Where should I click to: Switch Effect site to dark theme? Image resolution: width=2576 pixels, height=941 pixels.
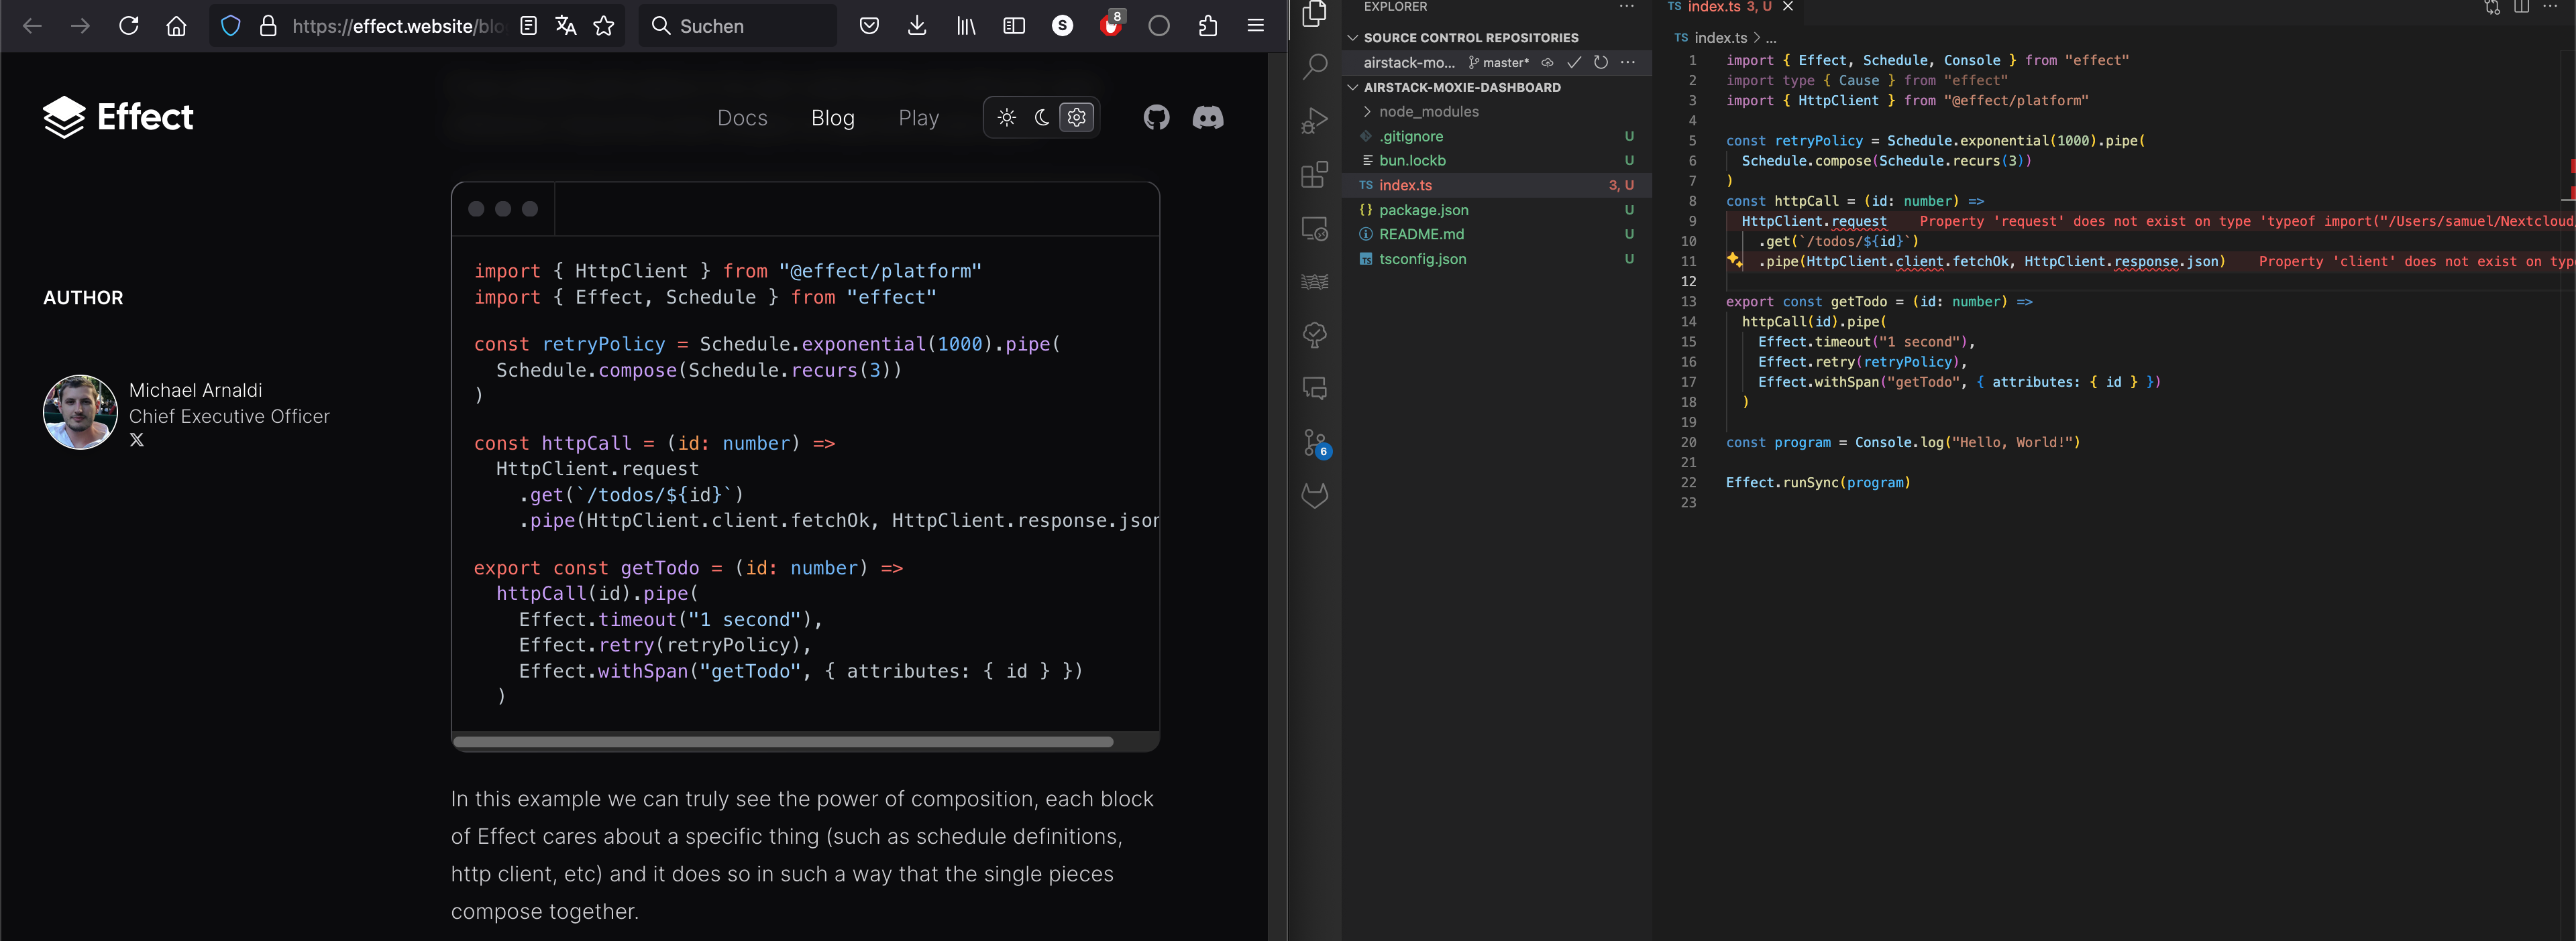(1041, 117)
